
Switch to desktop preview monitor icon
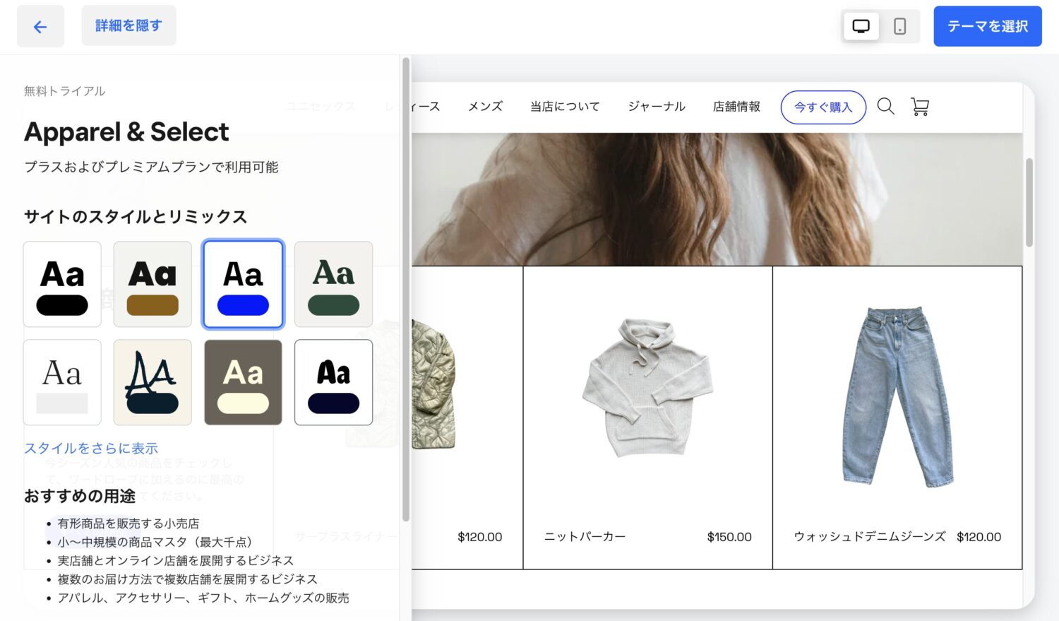[861, 25]
